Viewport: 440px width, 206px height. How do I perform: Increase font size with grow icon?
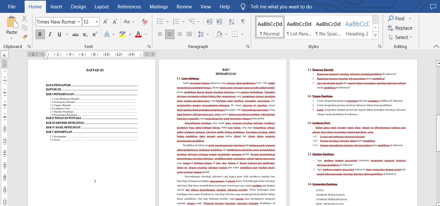[105, 22]
